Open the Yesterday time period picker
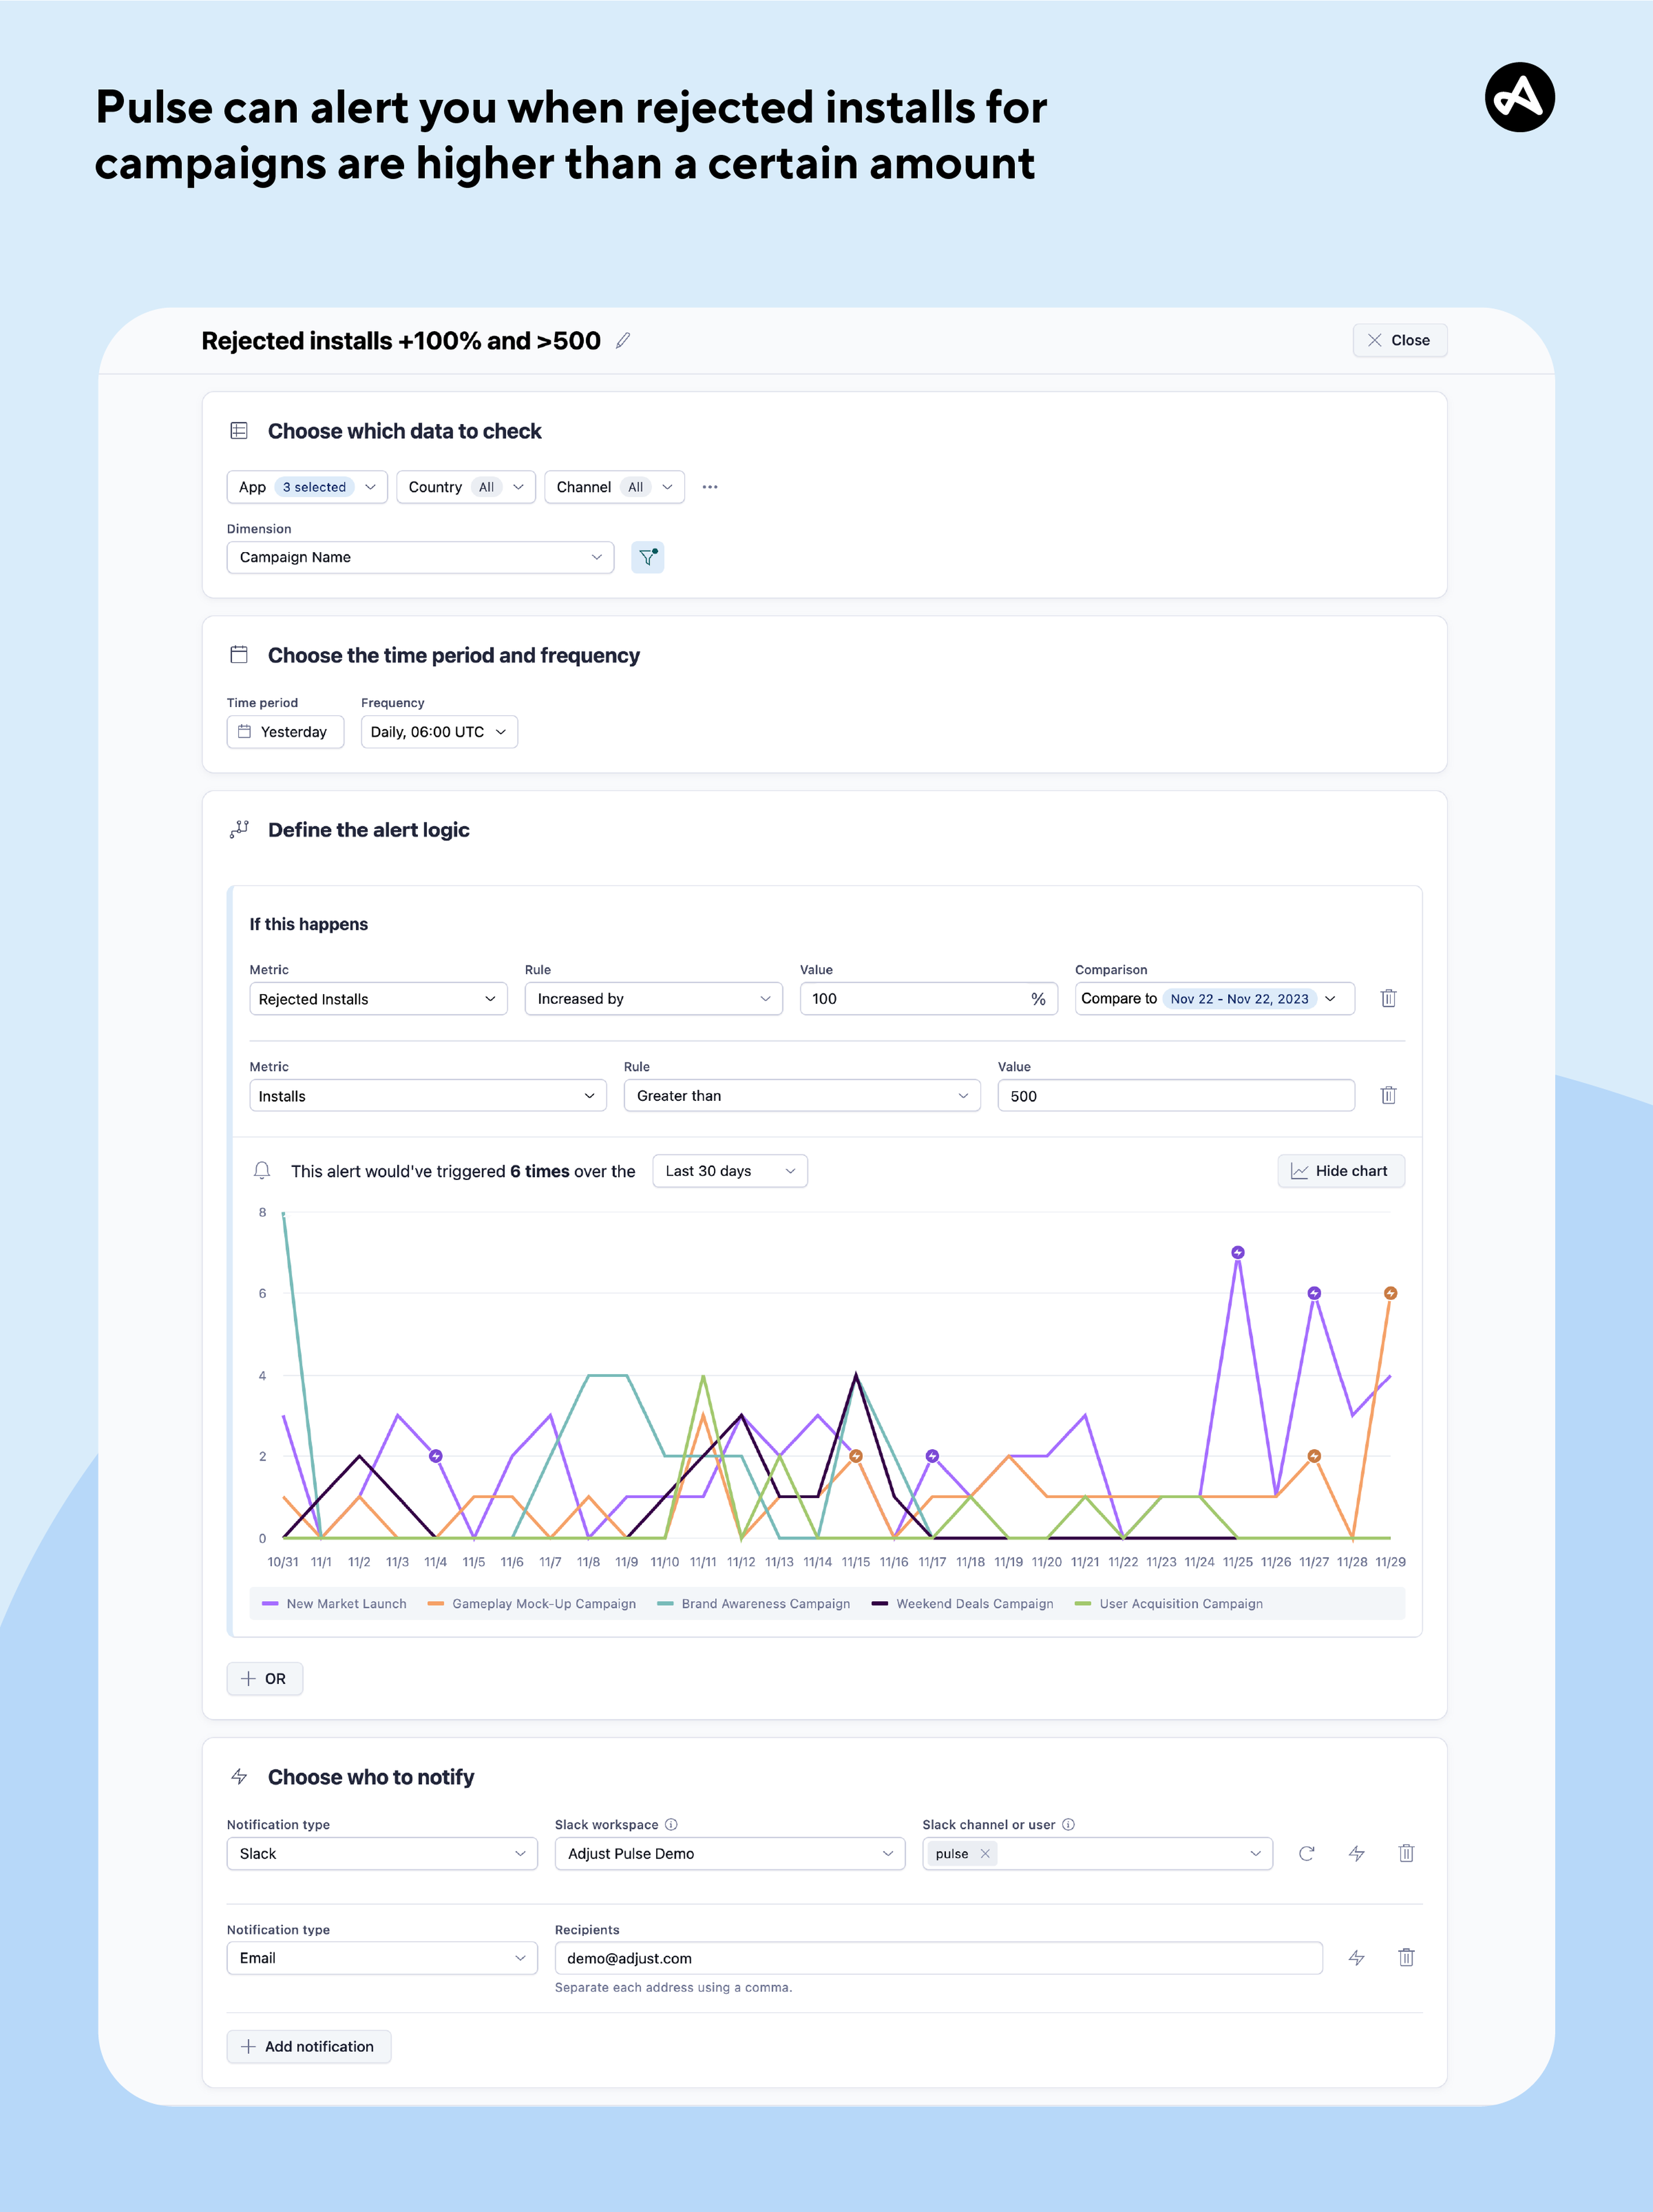Screen dimensions: 1653x2212 coord(285,732)
